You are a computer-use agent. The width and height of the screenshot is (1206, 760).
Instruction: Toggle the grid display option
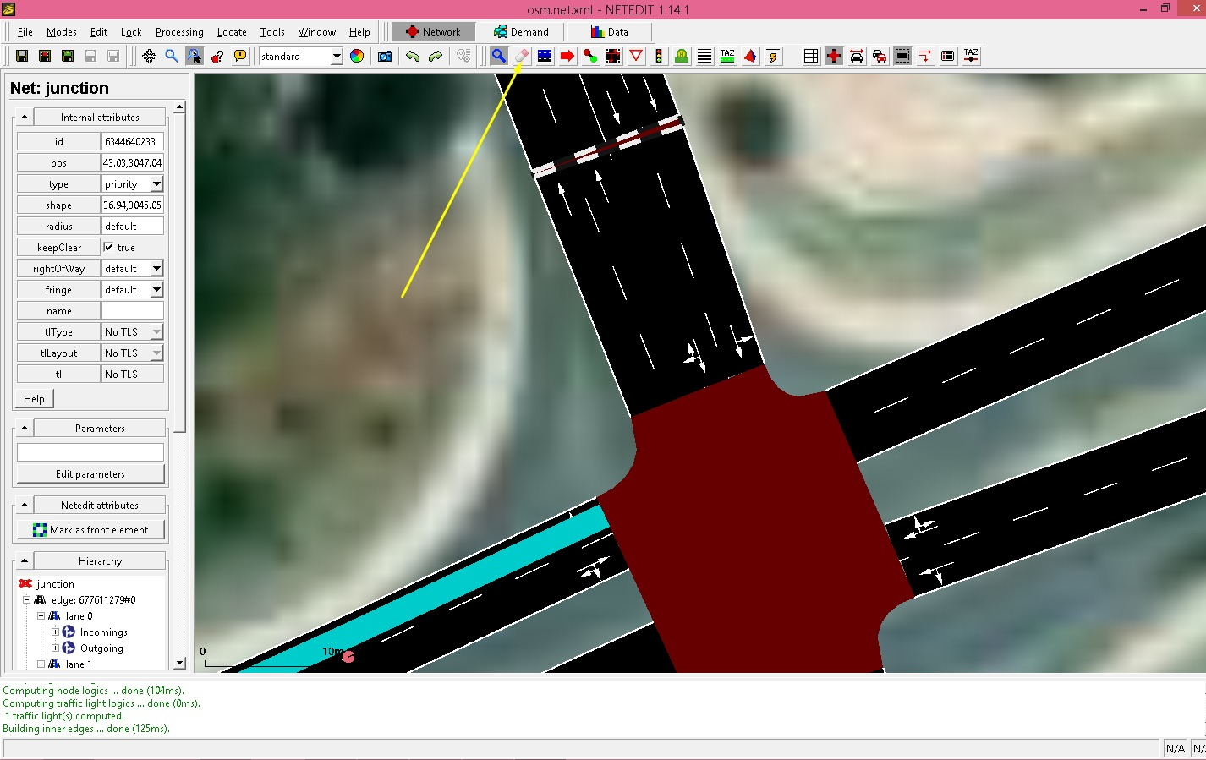(x=811, y=56)
